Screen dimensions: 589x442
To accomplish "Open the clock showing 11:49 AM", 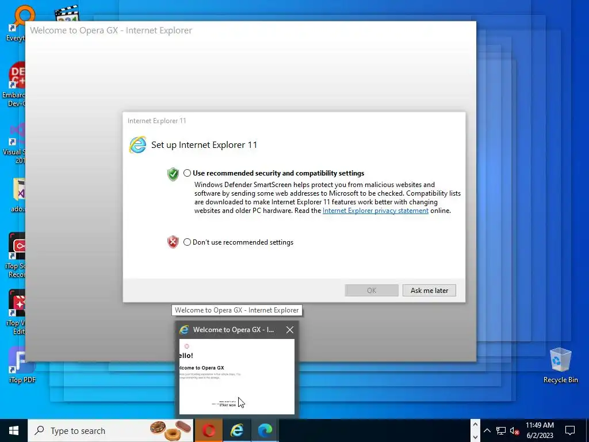I will (540, 430).
